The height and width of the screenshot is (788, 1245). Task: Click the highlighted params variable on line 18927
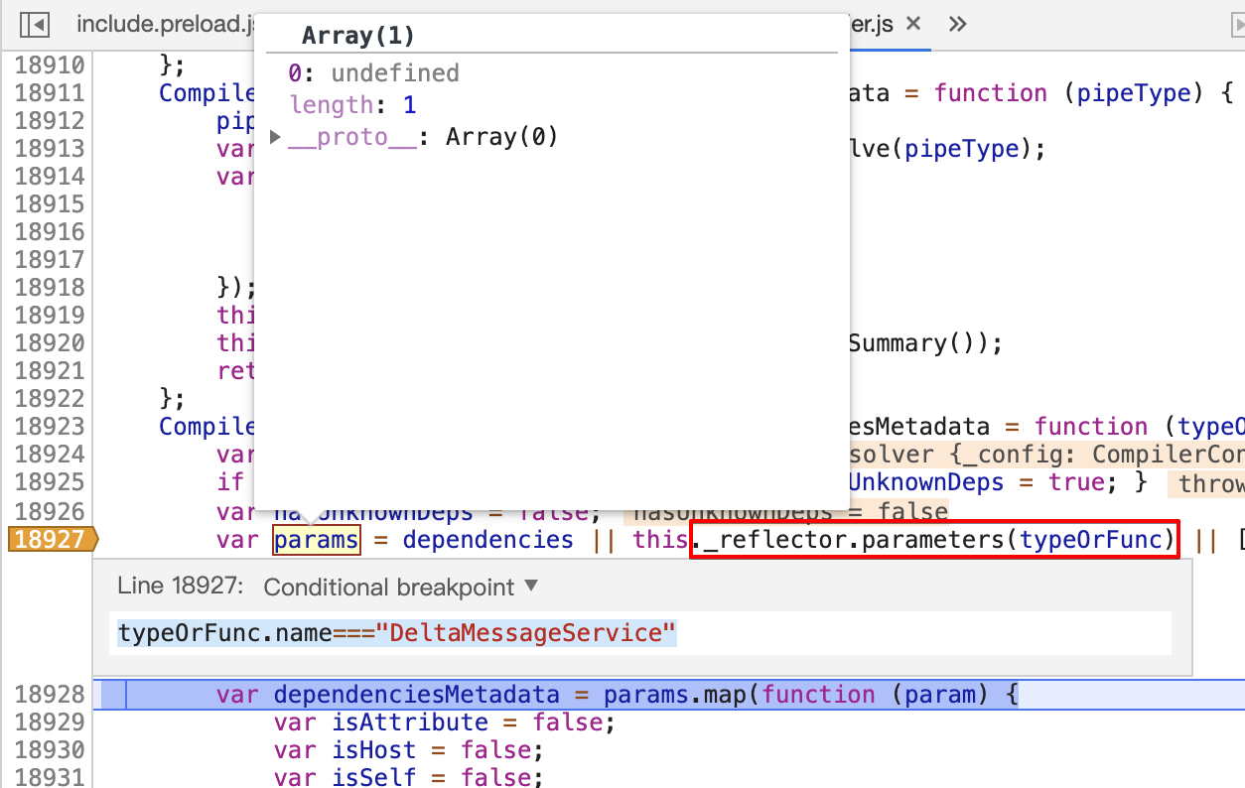(x=317, y=540)
